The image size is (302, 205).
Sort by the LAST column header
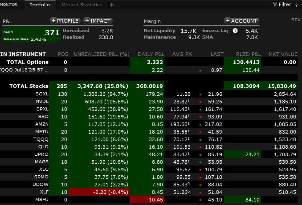(x=217, y=54)
